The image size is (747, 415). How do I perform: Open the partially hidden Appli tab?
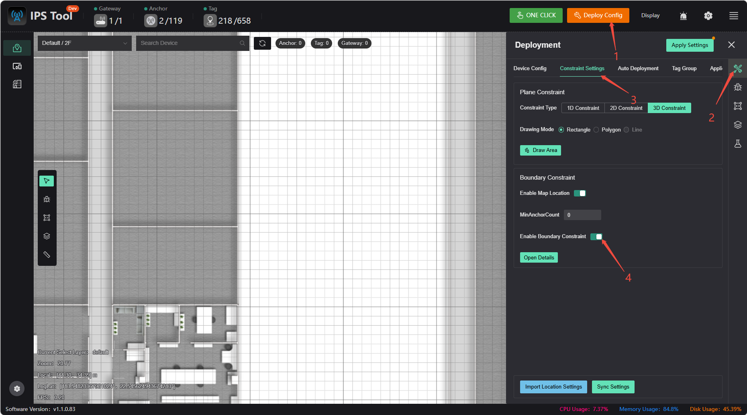716,69
